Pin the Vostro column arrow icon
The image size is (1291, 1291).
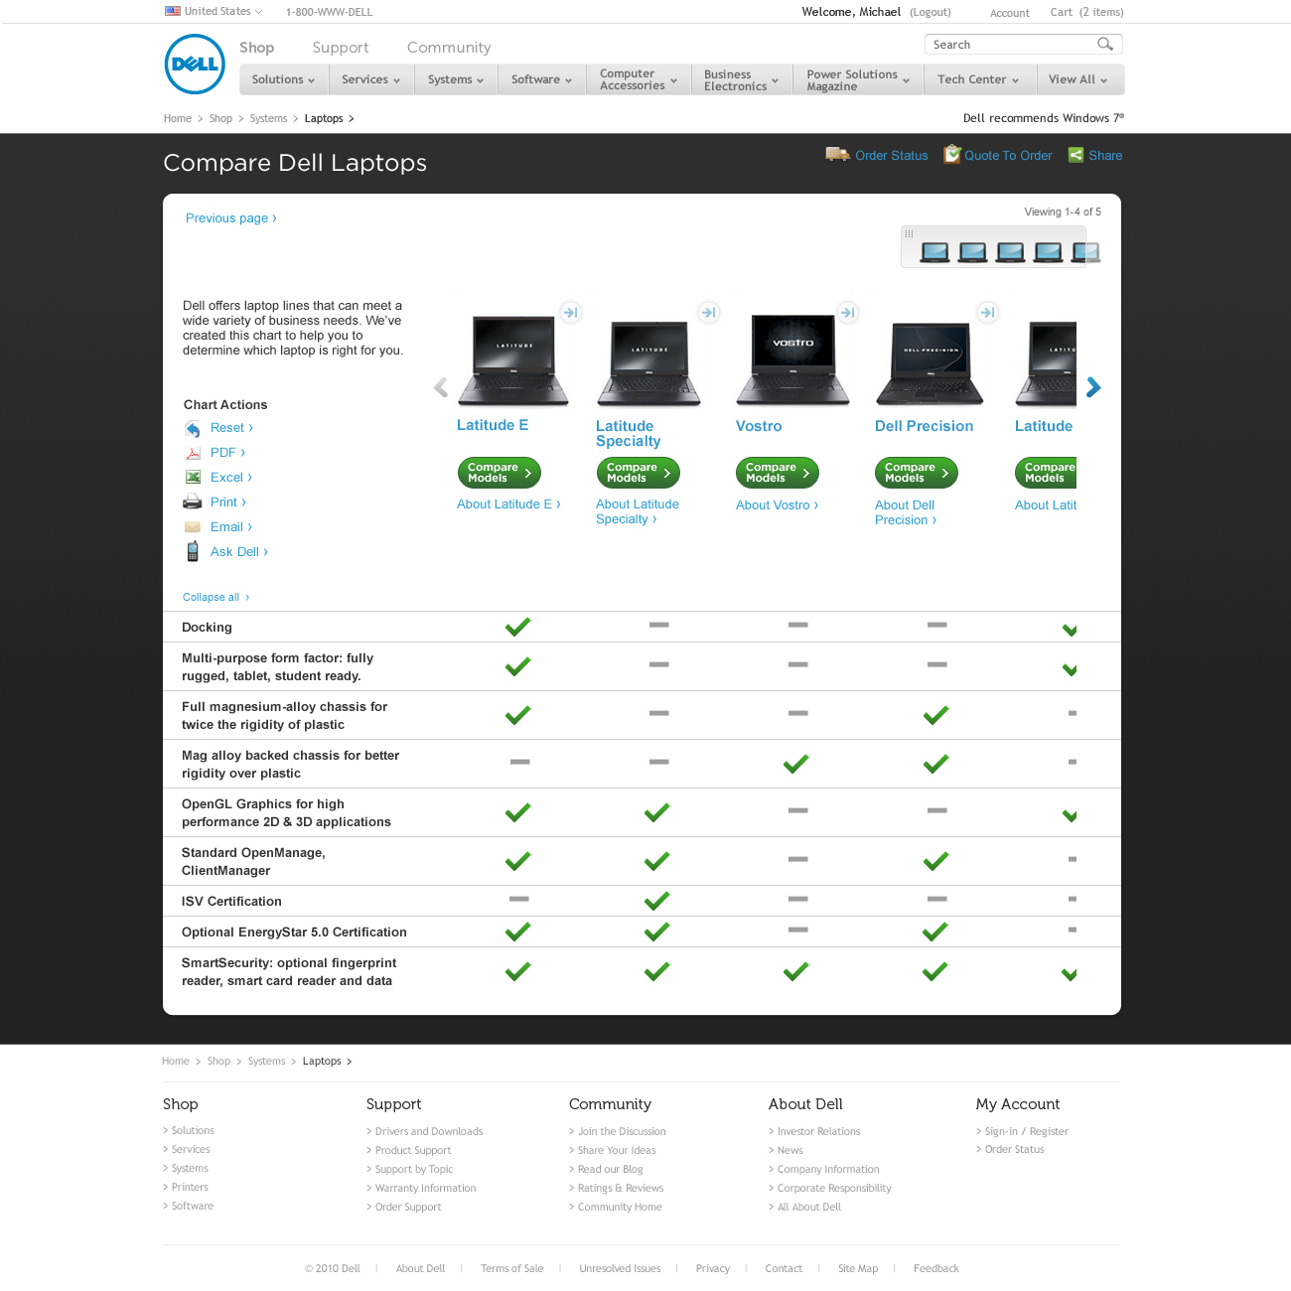847,313
